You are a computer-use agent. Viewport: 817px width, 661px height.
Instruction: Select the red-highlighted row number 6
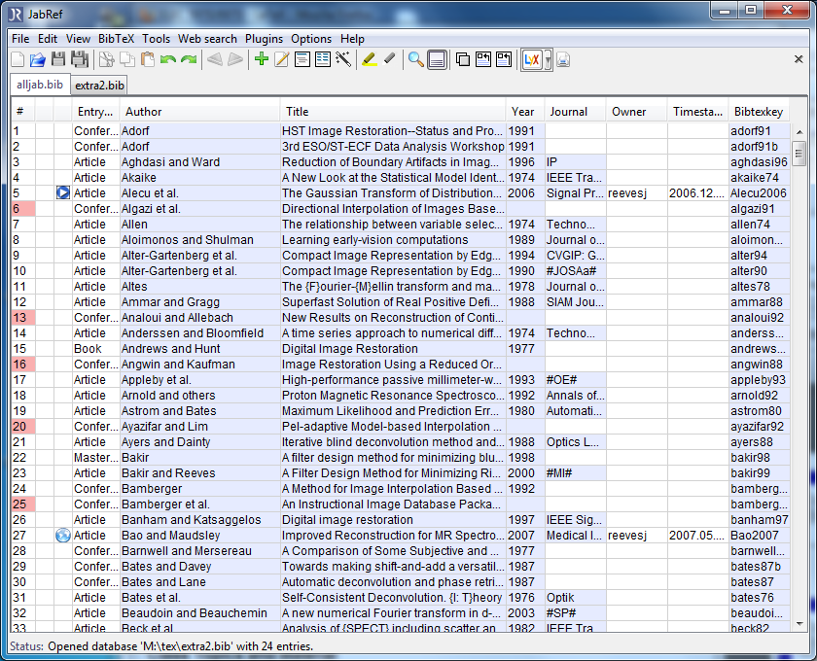pos(23,209)
